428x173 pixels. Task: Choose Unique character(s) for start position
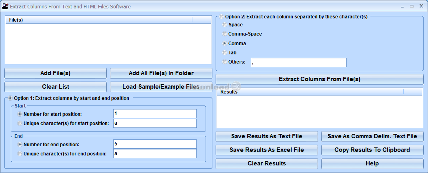coord(20,123)
